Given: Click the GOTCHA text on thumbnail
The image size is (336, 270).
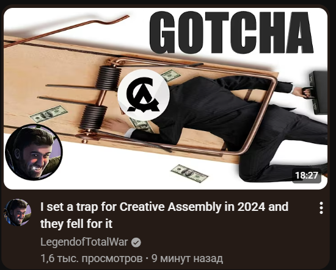Looking at the screenshot, I should point(232,32).
